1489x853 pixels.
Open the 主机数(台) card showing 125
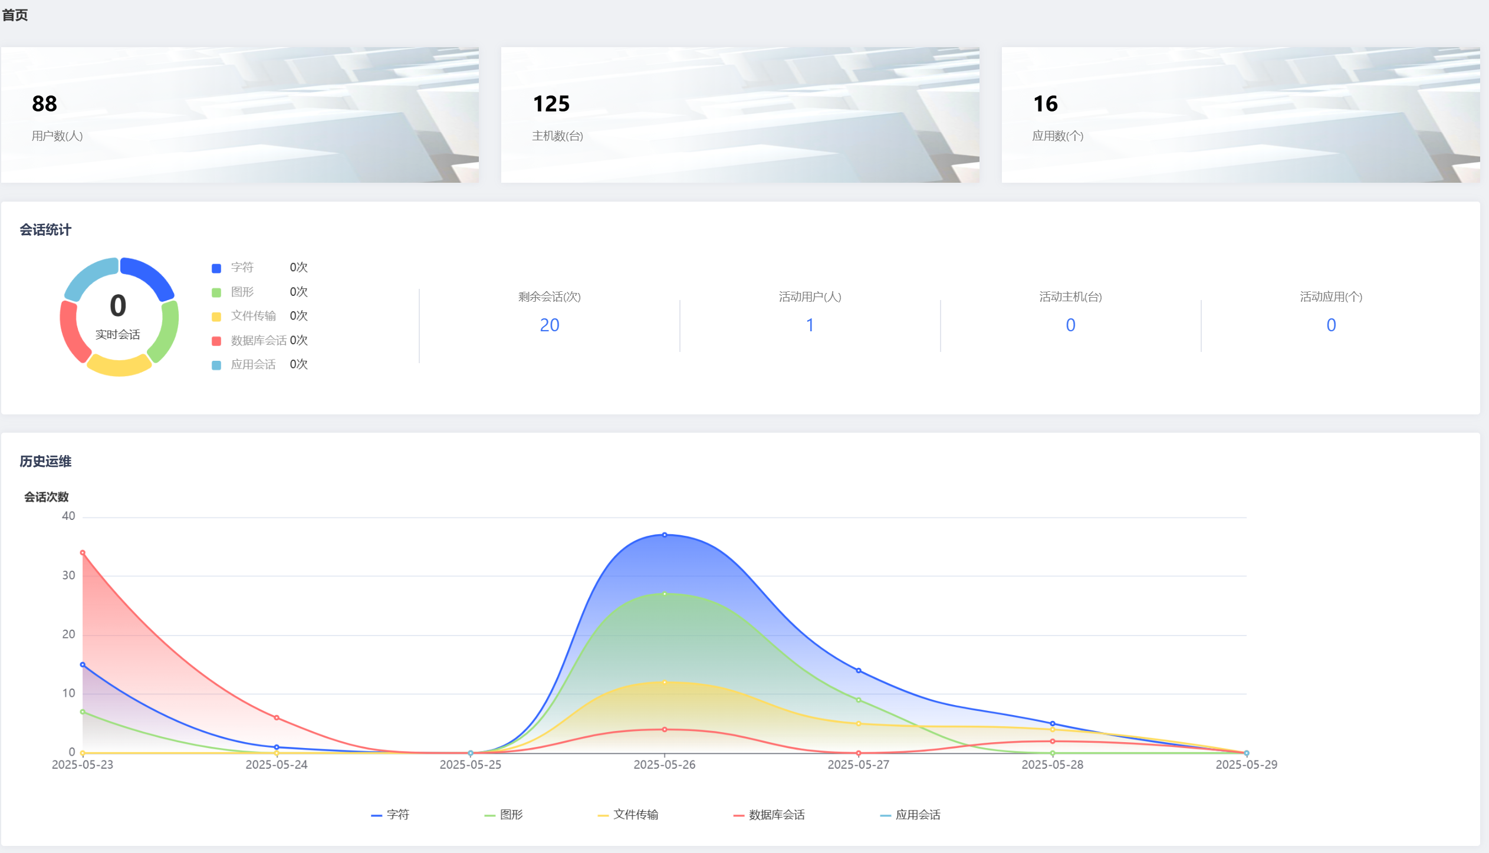tap(740, 115)
